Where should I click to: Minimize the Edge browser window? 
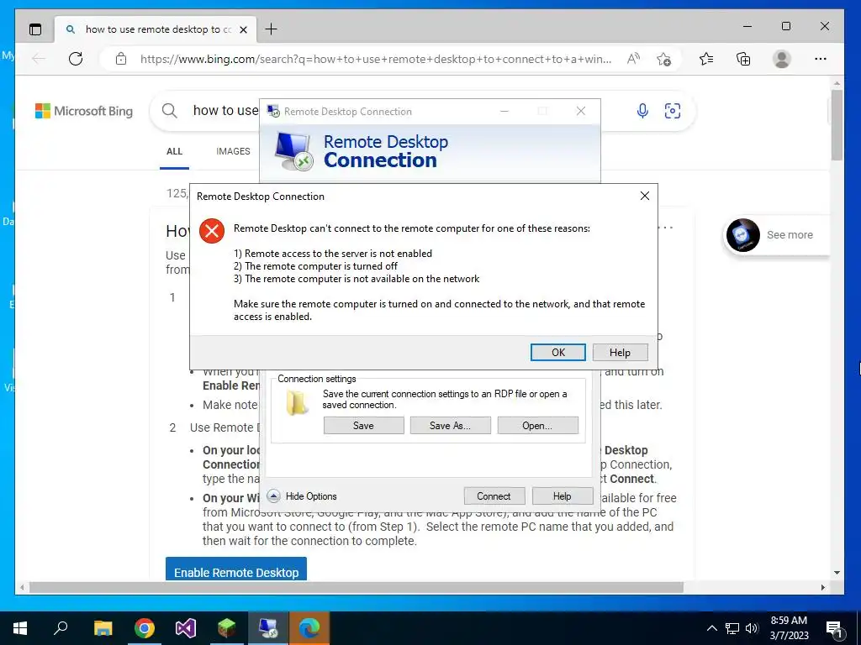(747, 26)
